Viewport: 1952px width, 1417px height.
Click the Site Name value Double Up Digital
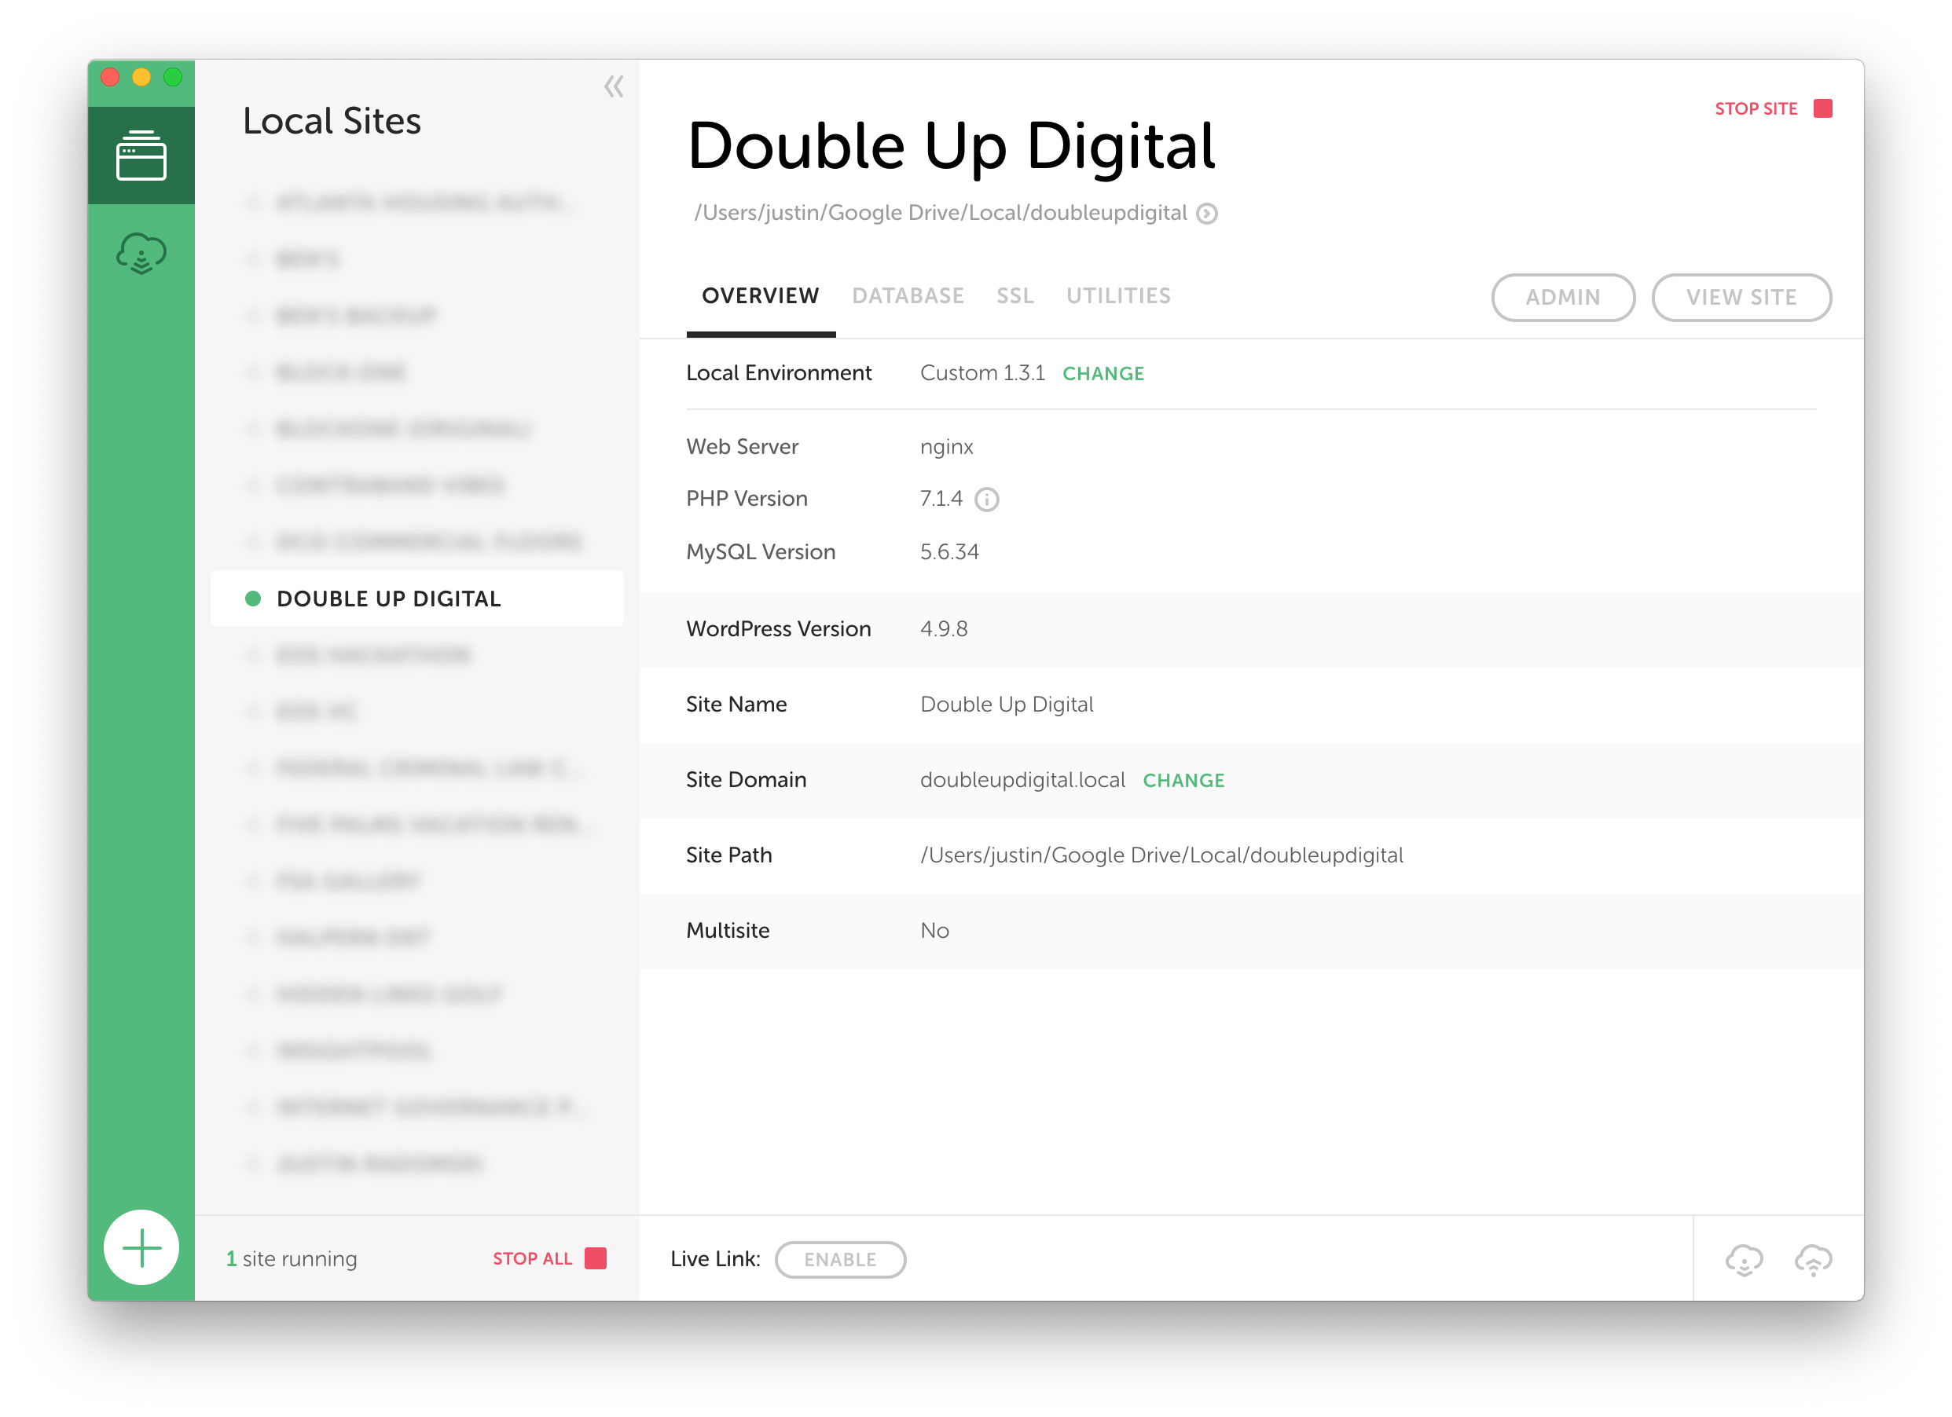coord(1007,705)
